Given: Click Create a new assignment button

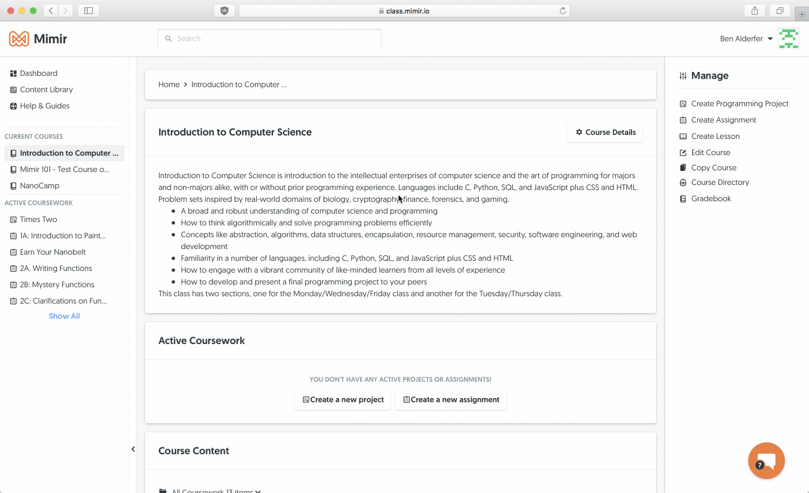Looking at the screenshot, I should (451, 400).
